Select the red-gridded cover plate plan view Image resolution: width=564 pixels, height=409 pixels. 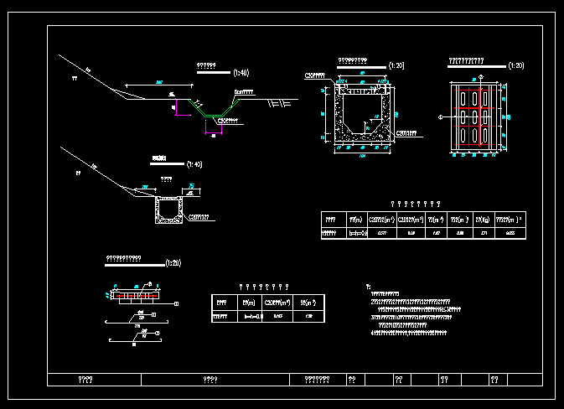(473, 116)
